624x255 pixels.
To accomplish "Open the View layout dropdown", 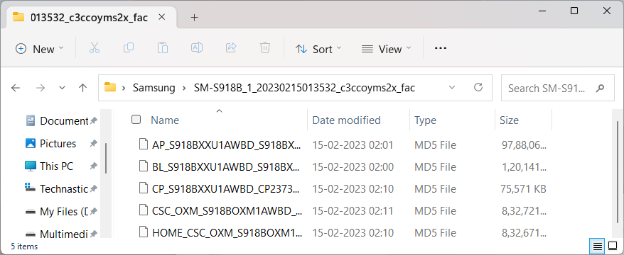I will (x=386, y=49).
